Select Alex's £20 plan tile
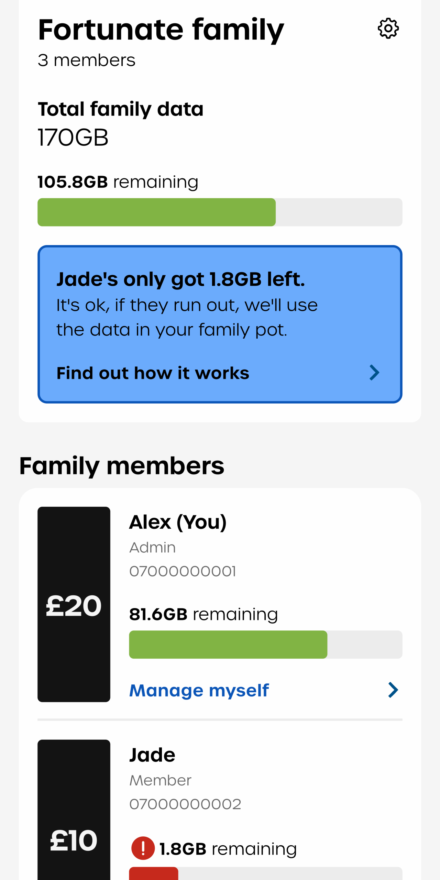This screenshot has height=880, width=440. (74, 604)
